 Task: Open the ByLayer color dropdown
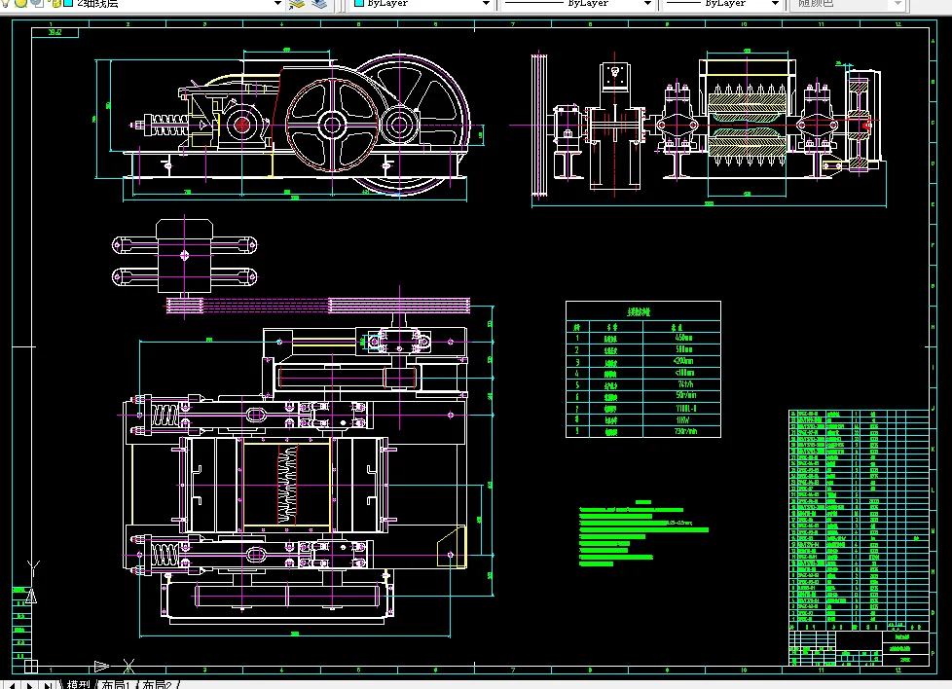pyautogui.click(x=486, y=4)
